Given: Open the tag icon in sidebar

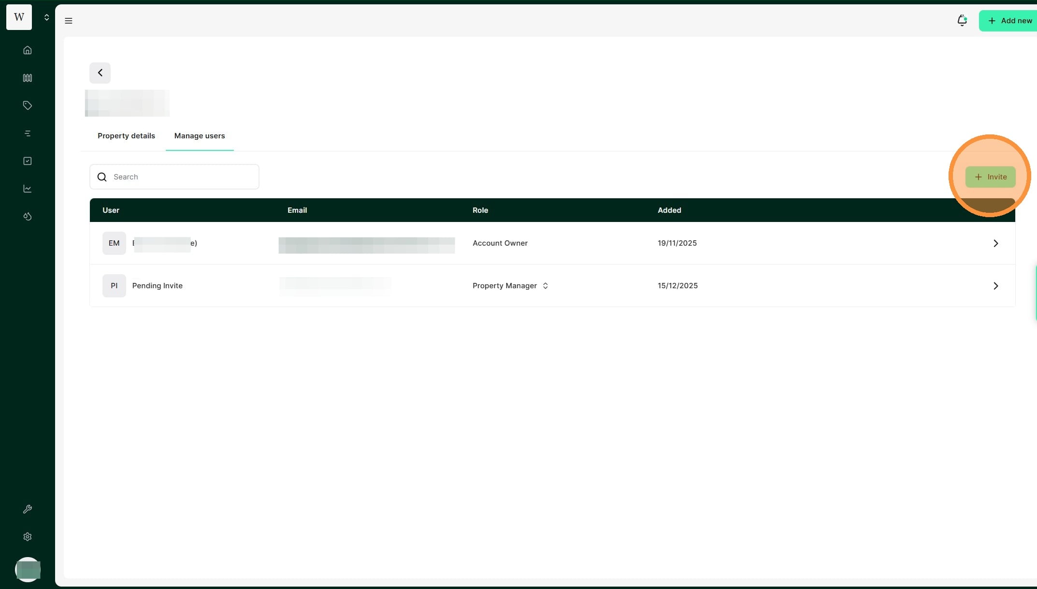Looking at the screenshot, I should pos(28,105).
